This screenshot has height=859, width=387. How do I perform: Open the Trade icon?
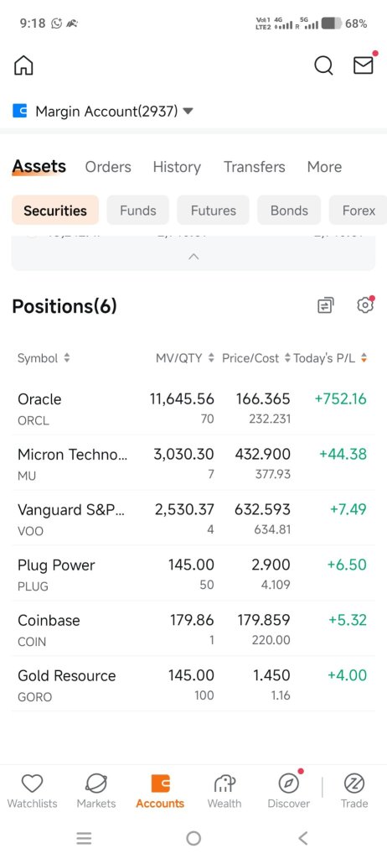[x=354, y=784]
